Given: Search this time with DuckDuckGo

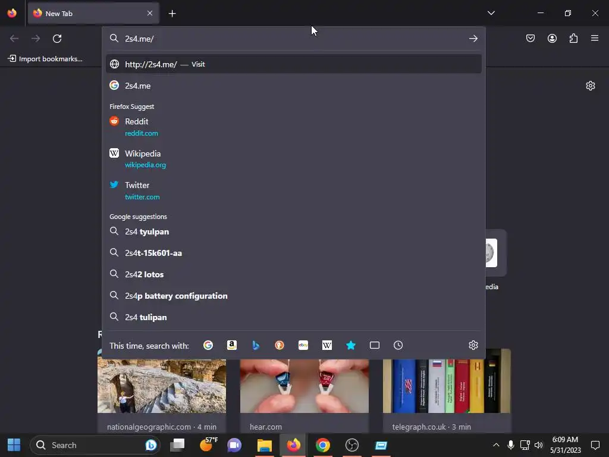Looking at the screenshot, I should (280, 345).
